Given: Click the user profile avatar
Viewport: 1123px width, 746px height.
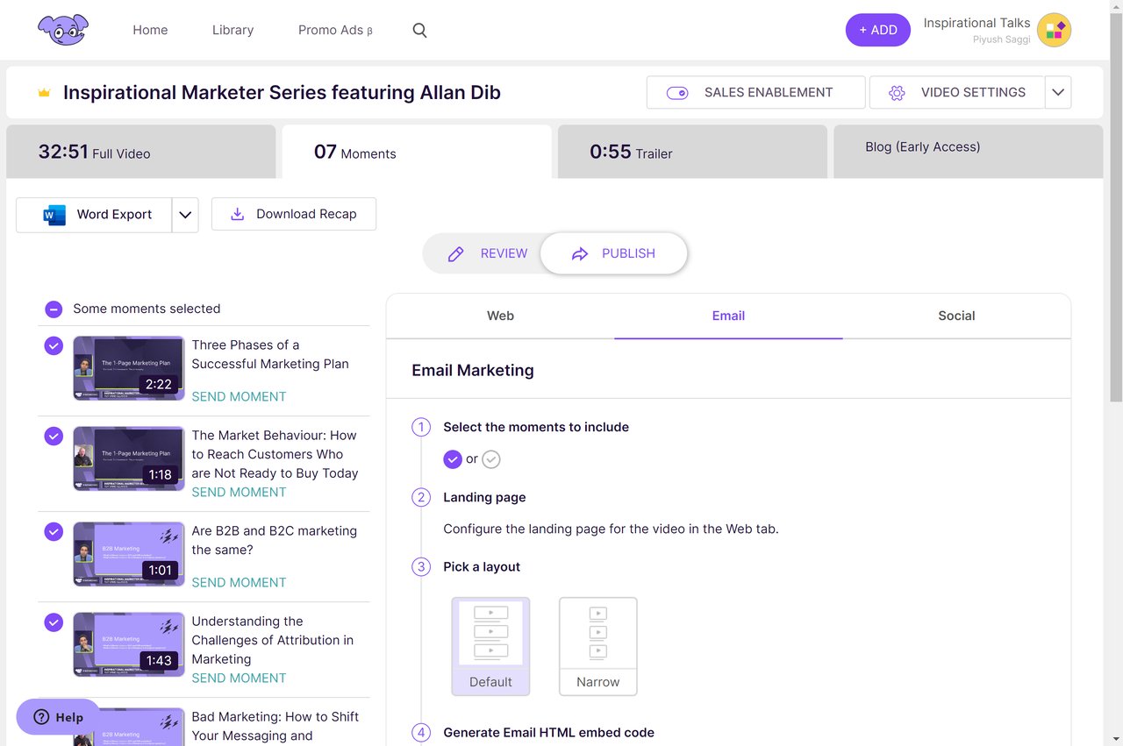Looking at the screenshot, I should point(1054,30).
